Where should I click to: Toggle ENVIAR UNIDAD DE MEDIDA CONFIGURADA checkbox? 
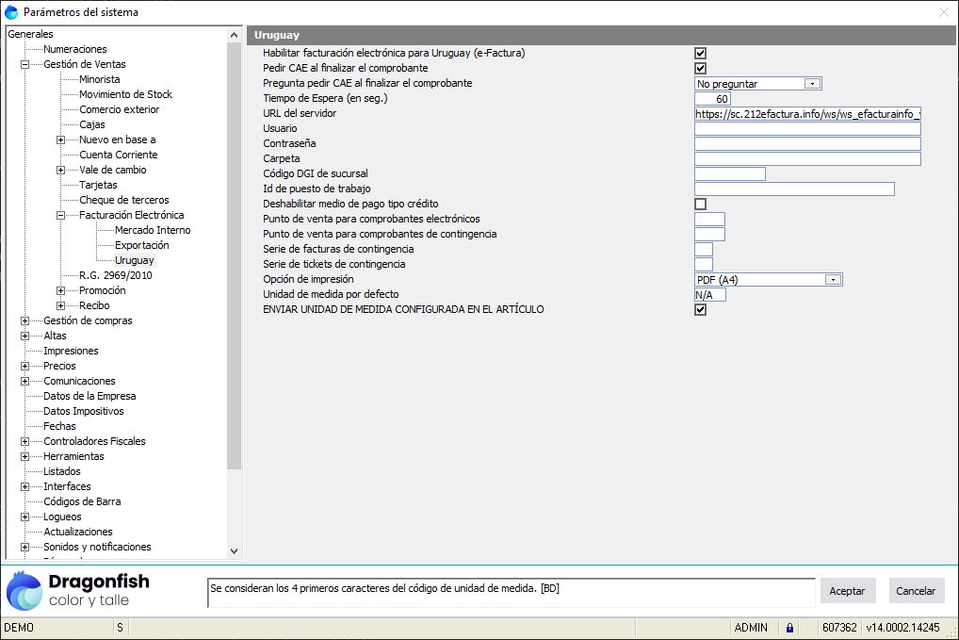pyautogui.click(x=700, y=309)
